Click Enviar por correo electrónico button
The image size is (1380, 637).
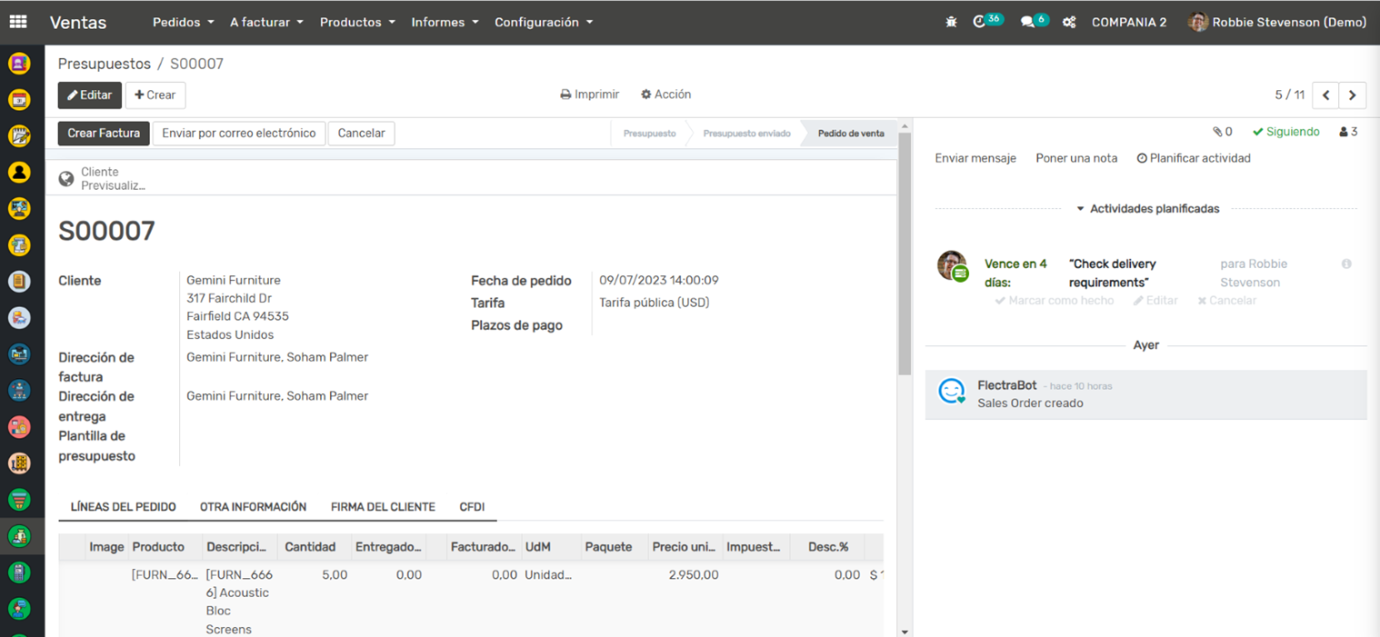point(238,134)
